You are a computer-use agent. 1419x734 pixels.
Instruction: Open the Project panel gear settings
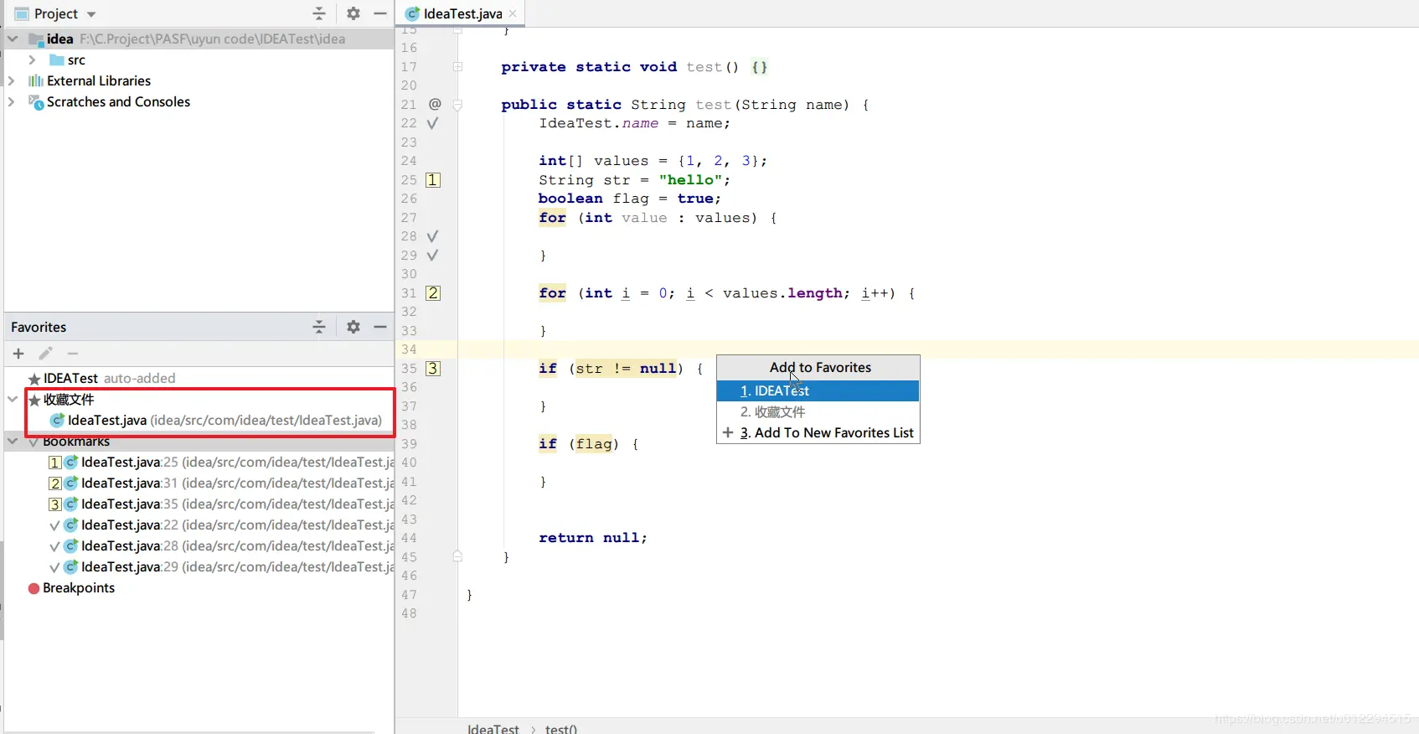(353, 13)
